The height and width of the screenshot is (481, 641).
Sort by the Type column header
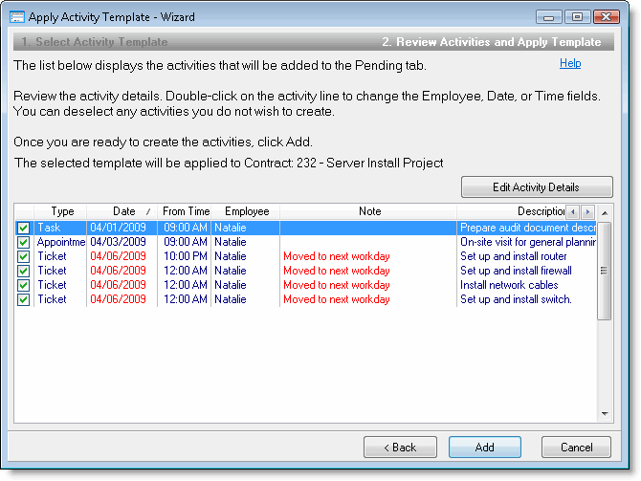(62, 211)
